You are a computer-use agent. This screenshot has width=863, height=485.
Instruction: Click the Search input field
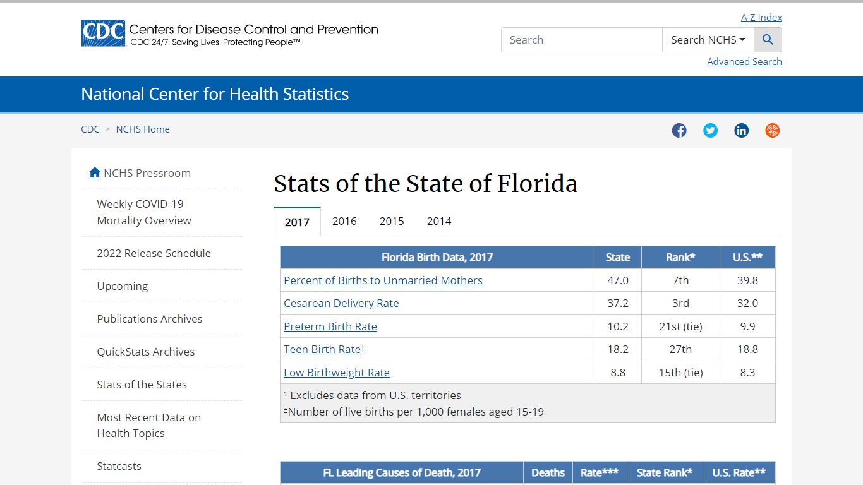point(582,40)
